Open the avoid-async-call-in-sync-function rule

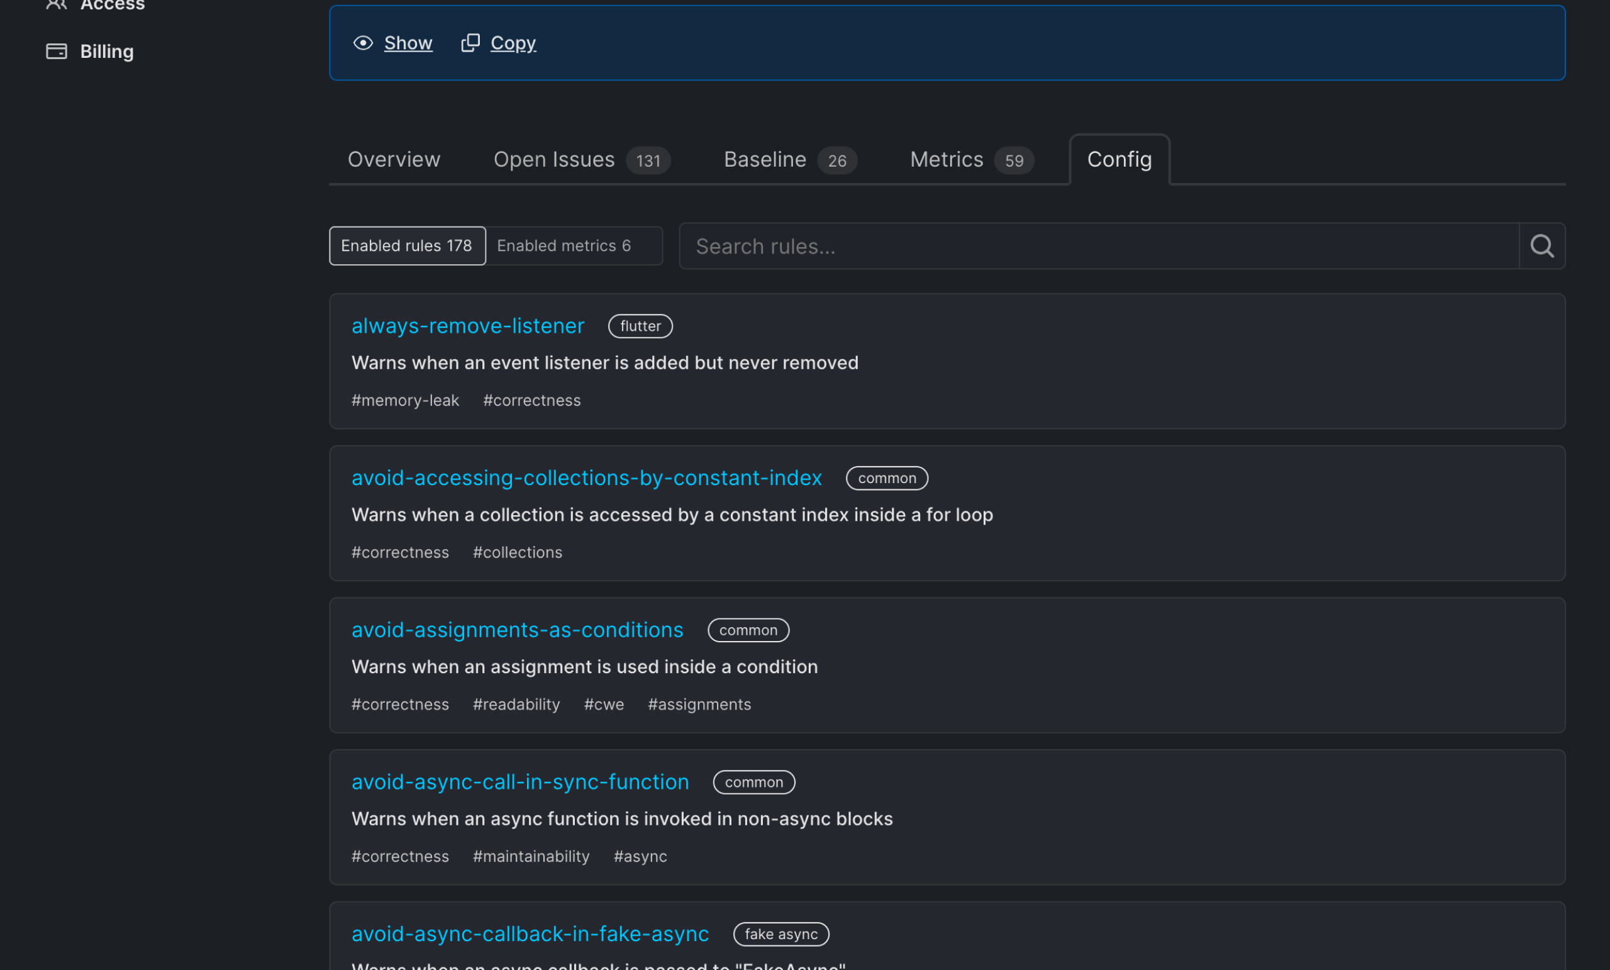520,782
